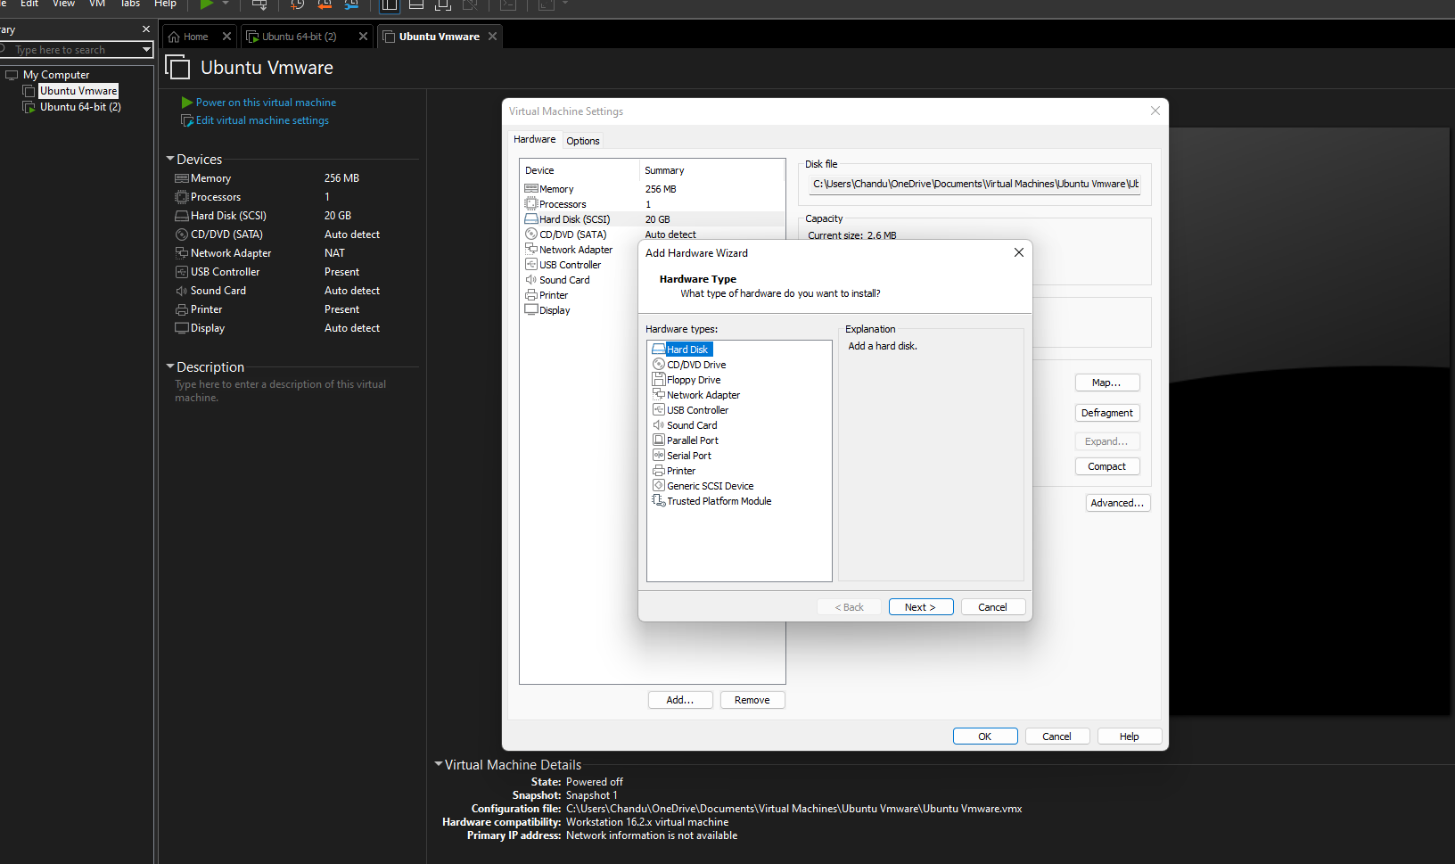Select Hard Disk in hardware types list
This screenshot has height=864, width=1455.
(x=687, y=350)
